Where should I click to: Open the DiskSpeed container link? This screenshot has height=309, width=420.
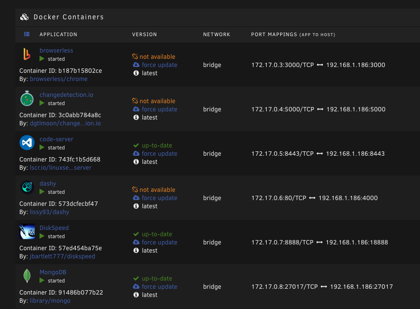pos(54,228)
